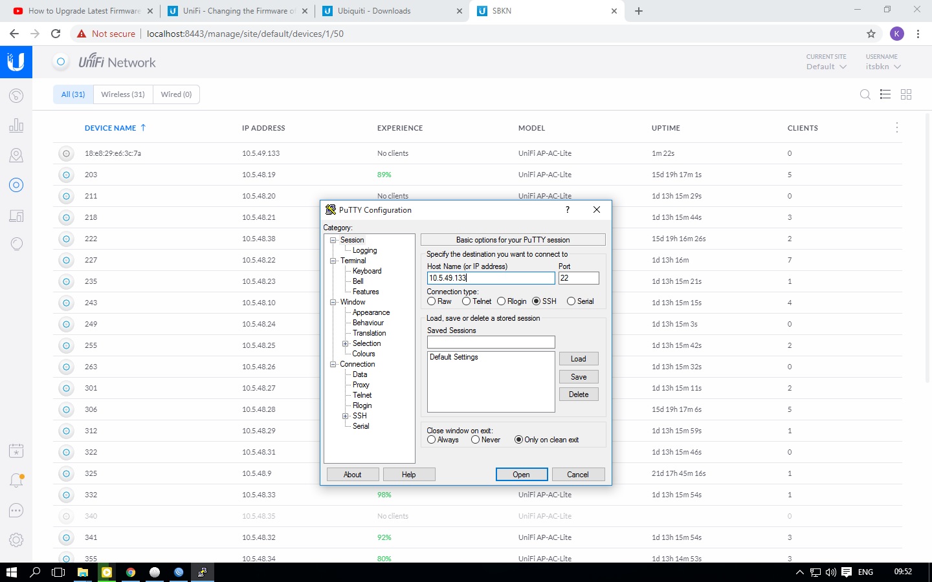This screenshot has width=932, height=582.
Task: Click the Load session button
Action: pos(579,359)
